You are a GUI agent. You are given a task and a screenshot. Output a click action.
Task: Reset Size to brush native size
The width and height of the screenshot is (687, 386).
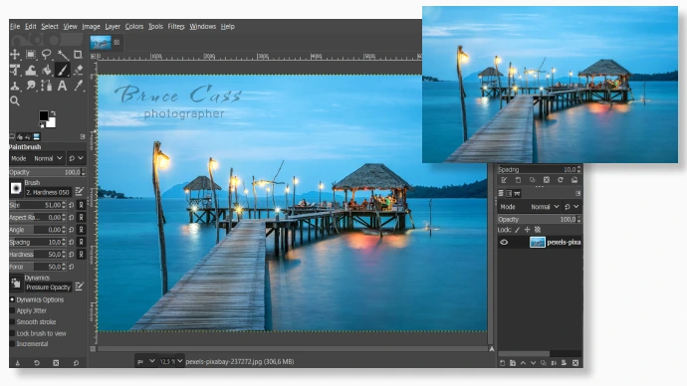[72, 205]
